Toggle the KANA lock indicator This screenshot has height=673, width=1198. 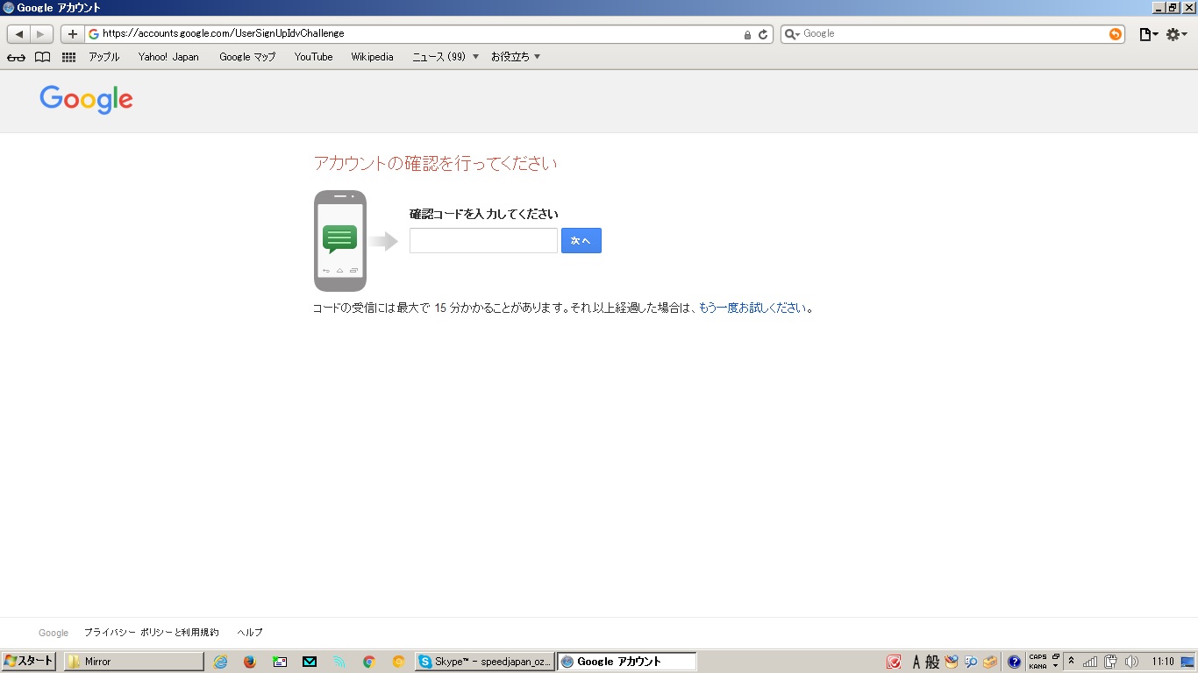click(1038, 666)
